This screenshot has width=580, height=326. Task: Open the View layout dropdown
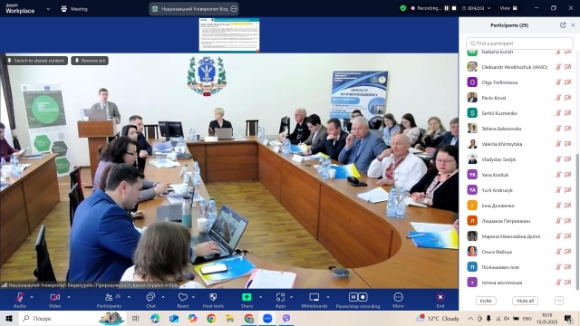508,8
